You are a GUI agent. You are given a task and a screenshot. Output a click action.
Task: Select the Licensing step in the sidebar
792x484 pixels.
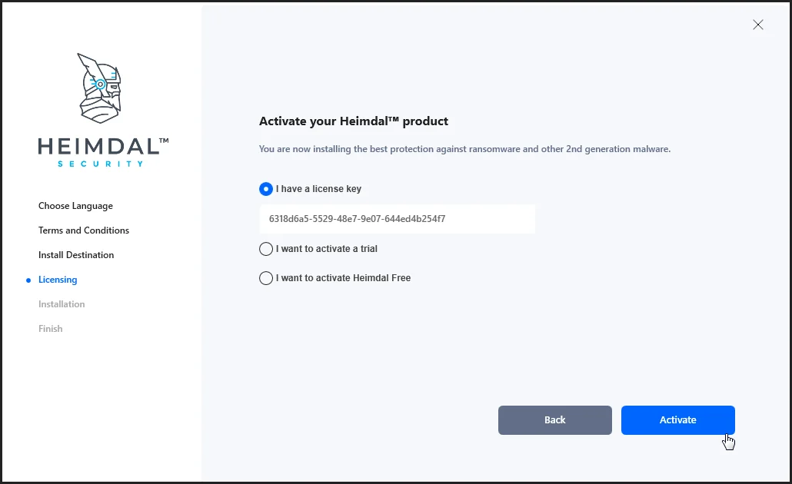58,280
